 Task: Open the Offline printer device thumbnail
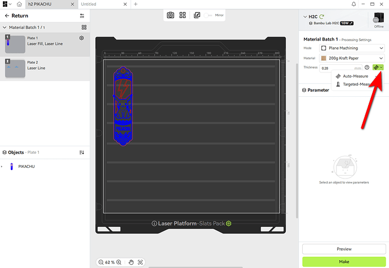379,18
